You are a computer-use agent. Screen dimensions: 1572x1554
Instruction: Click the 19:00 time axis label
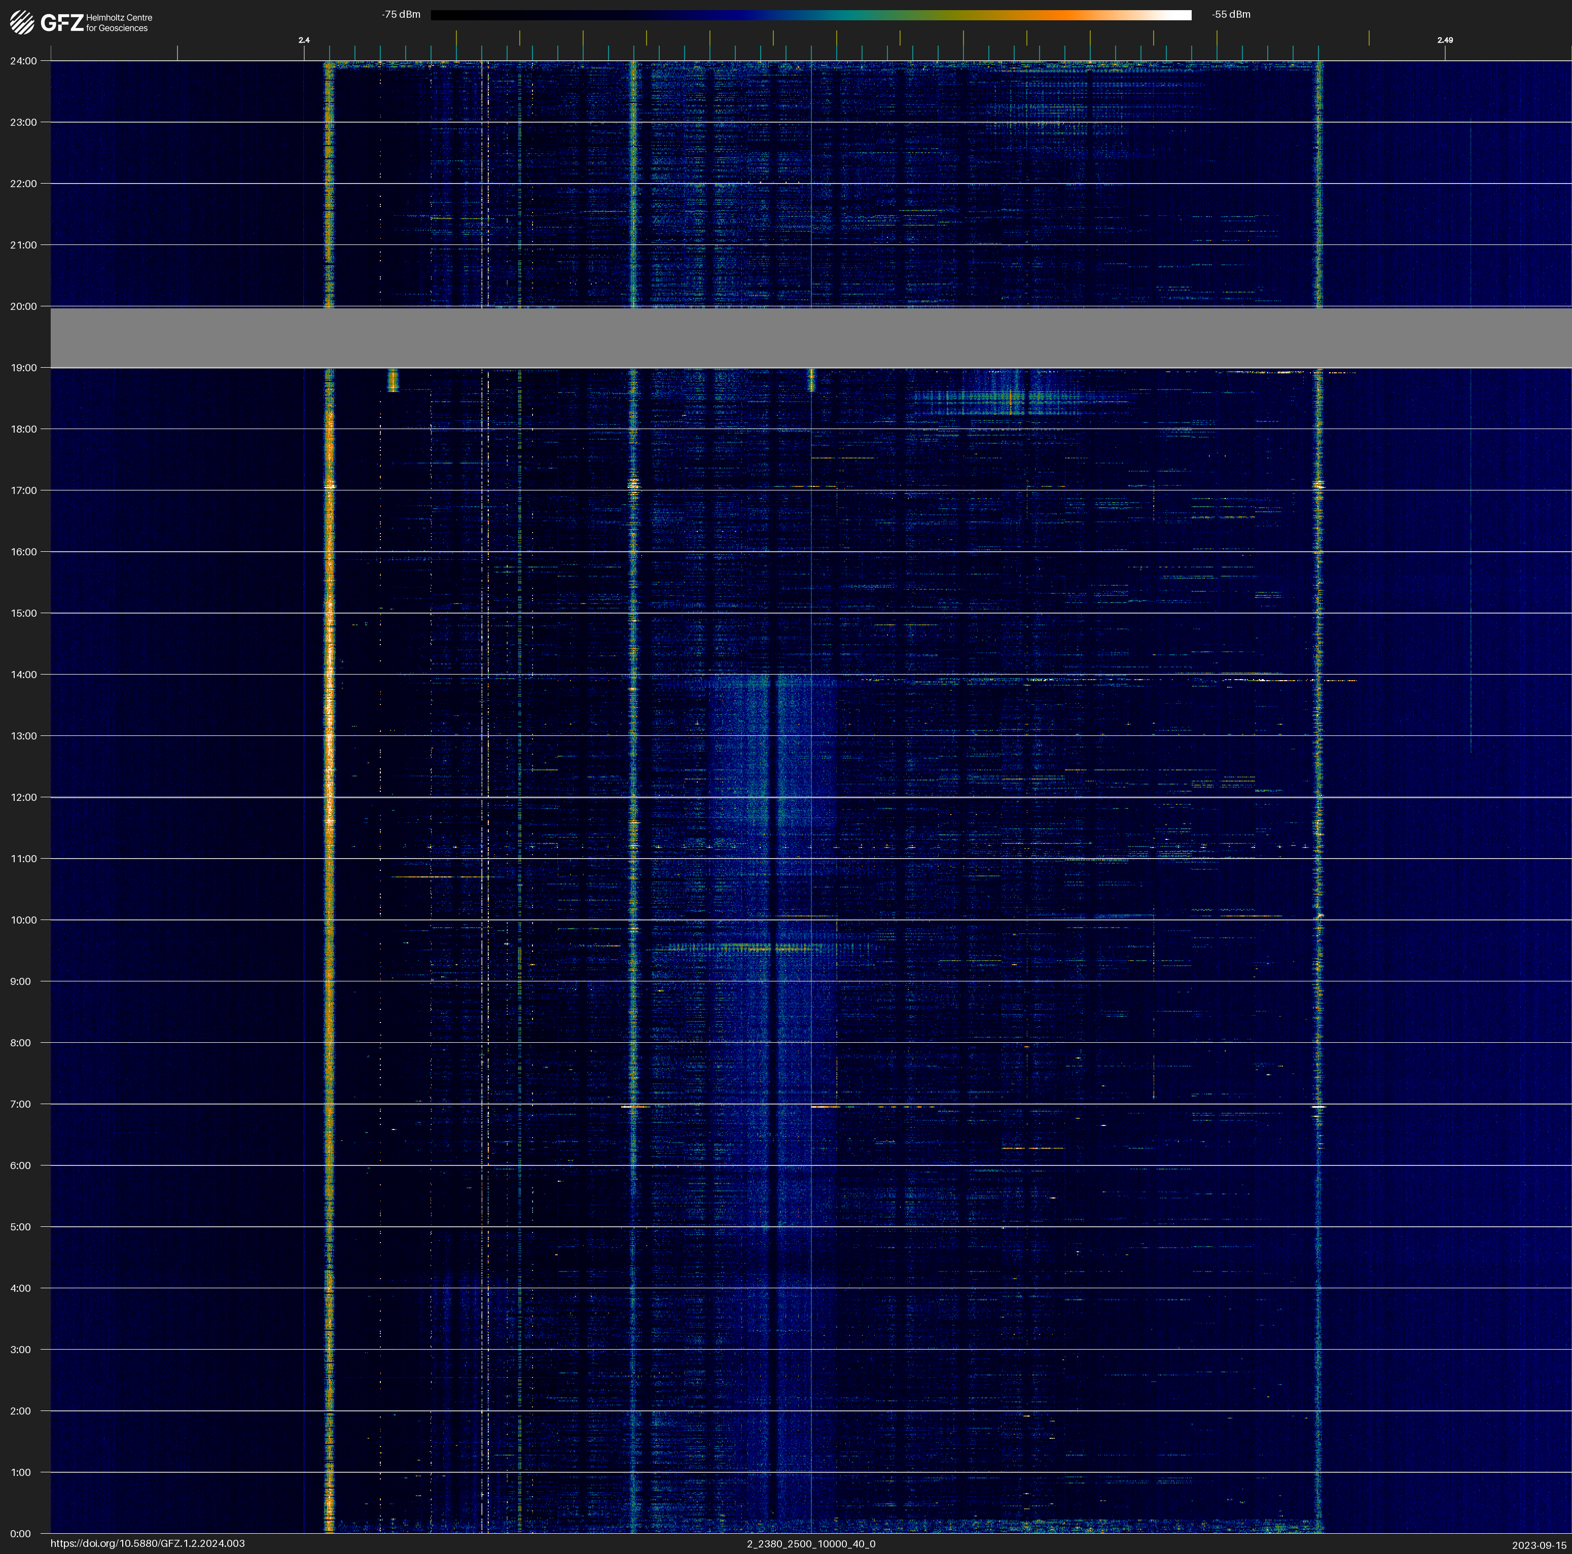pos(24,368)
